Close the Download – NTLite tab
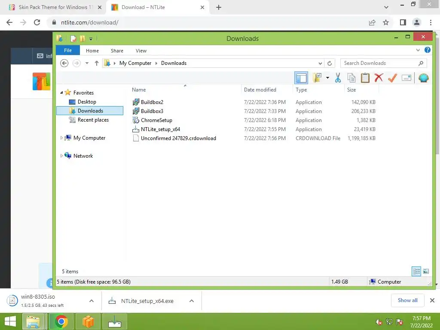 coord(202,7)
